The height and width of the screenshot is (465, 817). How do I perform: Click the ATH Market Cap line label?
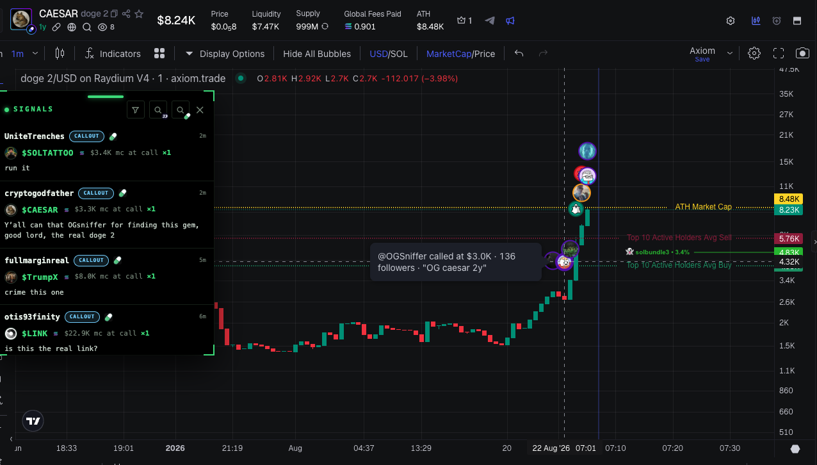pos(703,207)
